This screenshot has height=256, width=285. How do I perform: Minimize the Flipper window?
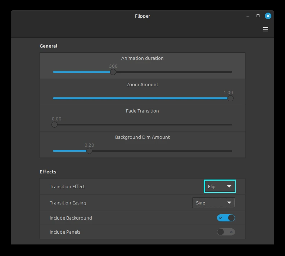(248, 16)
